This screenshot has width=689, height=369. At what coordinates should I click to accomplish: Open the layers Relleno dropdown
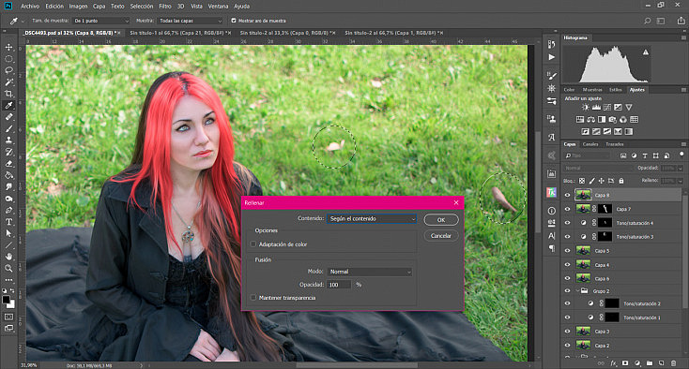(681, 181)
